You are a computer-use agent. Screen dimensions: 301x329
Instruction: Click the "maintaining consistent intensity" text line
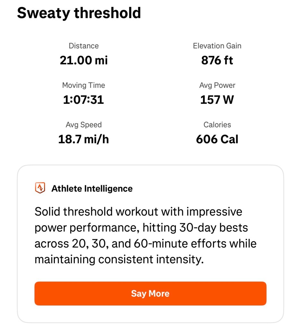pos(119,259)
